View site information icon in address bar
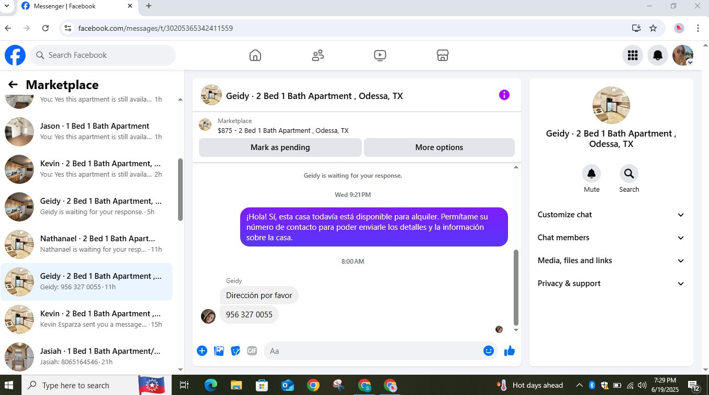The image size is (709, 395). pos(67,28)
